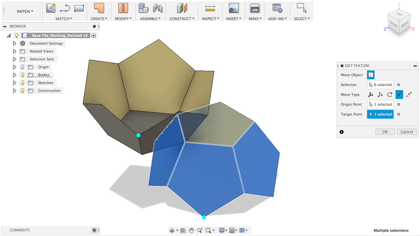
Task: Click the info icon in Edit Feature
Action: [342, 132]
